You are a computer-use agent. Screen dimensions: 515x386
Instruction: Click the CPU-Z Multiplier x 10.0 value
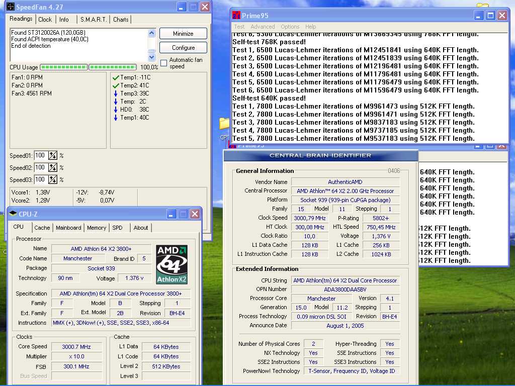click(x=76, y=356)
